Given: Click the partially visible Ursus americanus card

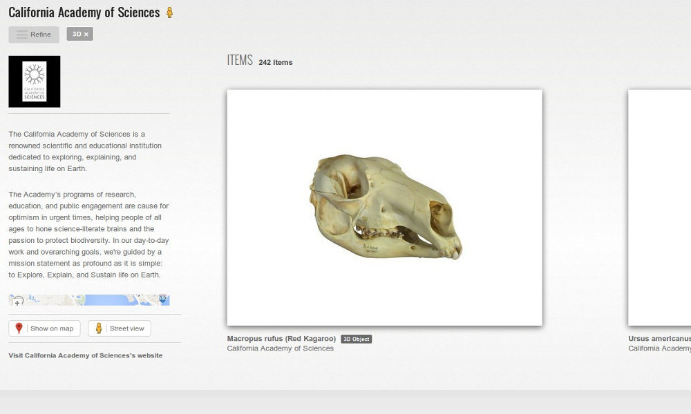Looking at the screenshot, I should (658, 206).
